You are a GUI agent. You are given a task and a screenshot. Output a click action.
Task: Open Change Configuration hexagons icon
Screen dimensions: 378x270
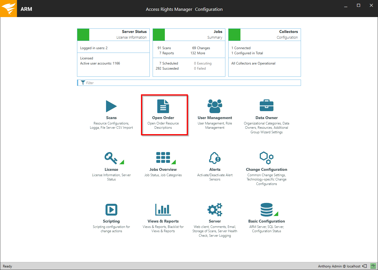pos(267,158)
